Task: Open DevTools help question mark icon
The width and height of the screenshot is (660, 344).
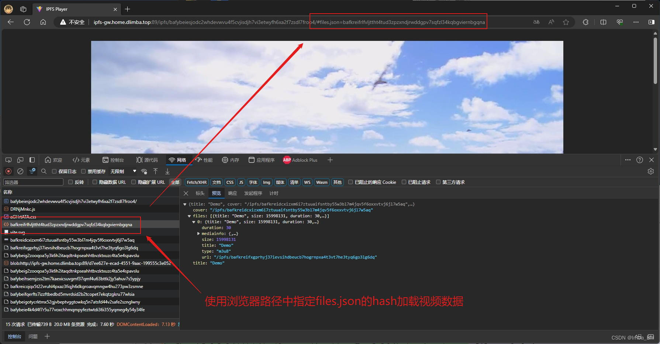Action: click(x=640, y=160)
